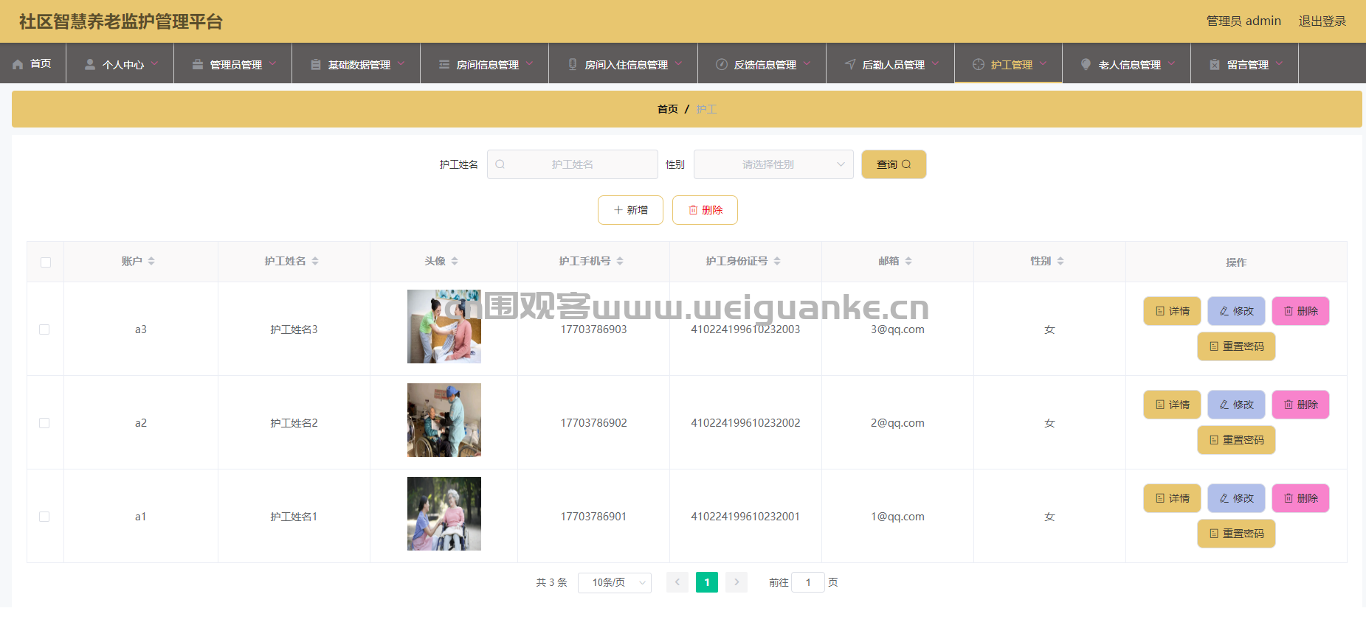This screenshot has width=1366, height=639.
Task: Open the 老人信息管理 menu item
Action: point(1128,65)
